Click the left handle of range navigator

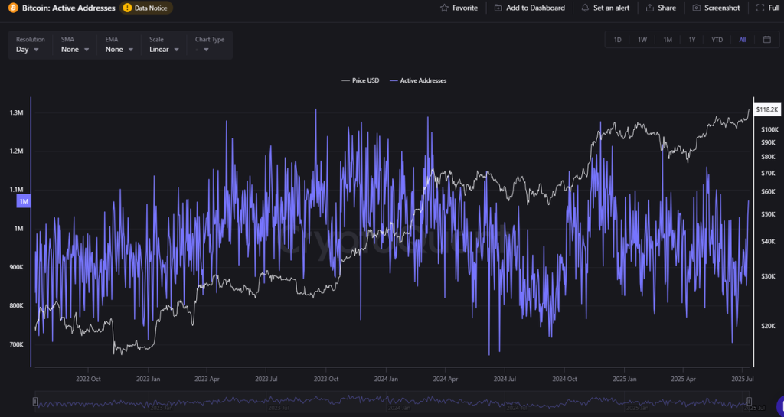tap(34, 401)
